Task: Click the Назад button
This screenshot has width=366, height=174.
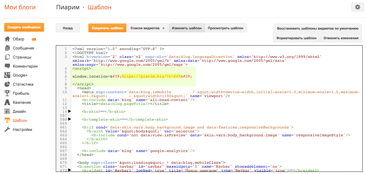Action: [68, 28]
